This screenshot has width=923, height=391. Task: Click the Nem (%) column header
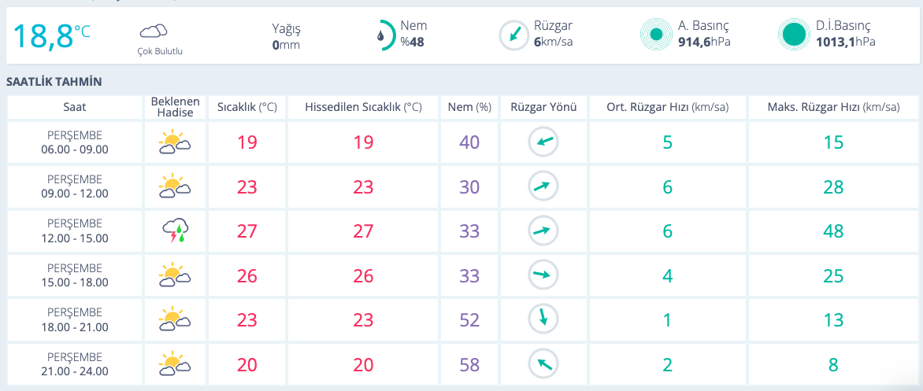coord(469,107)
